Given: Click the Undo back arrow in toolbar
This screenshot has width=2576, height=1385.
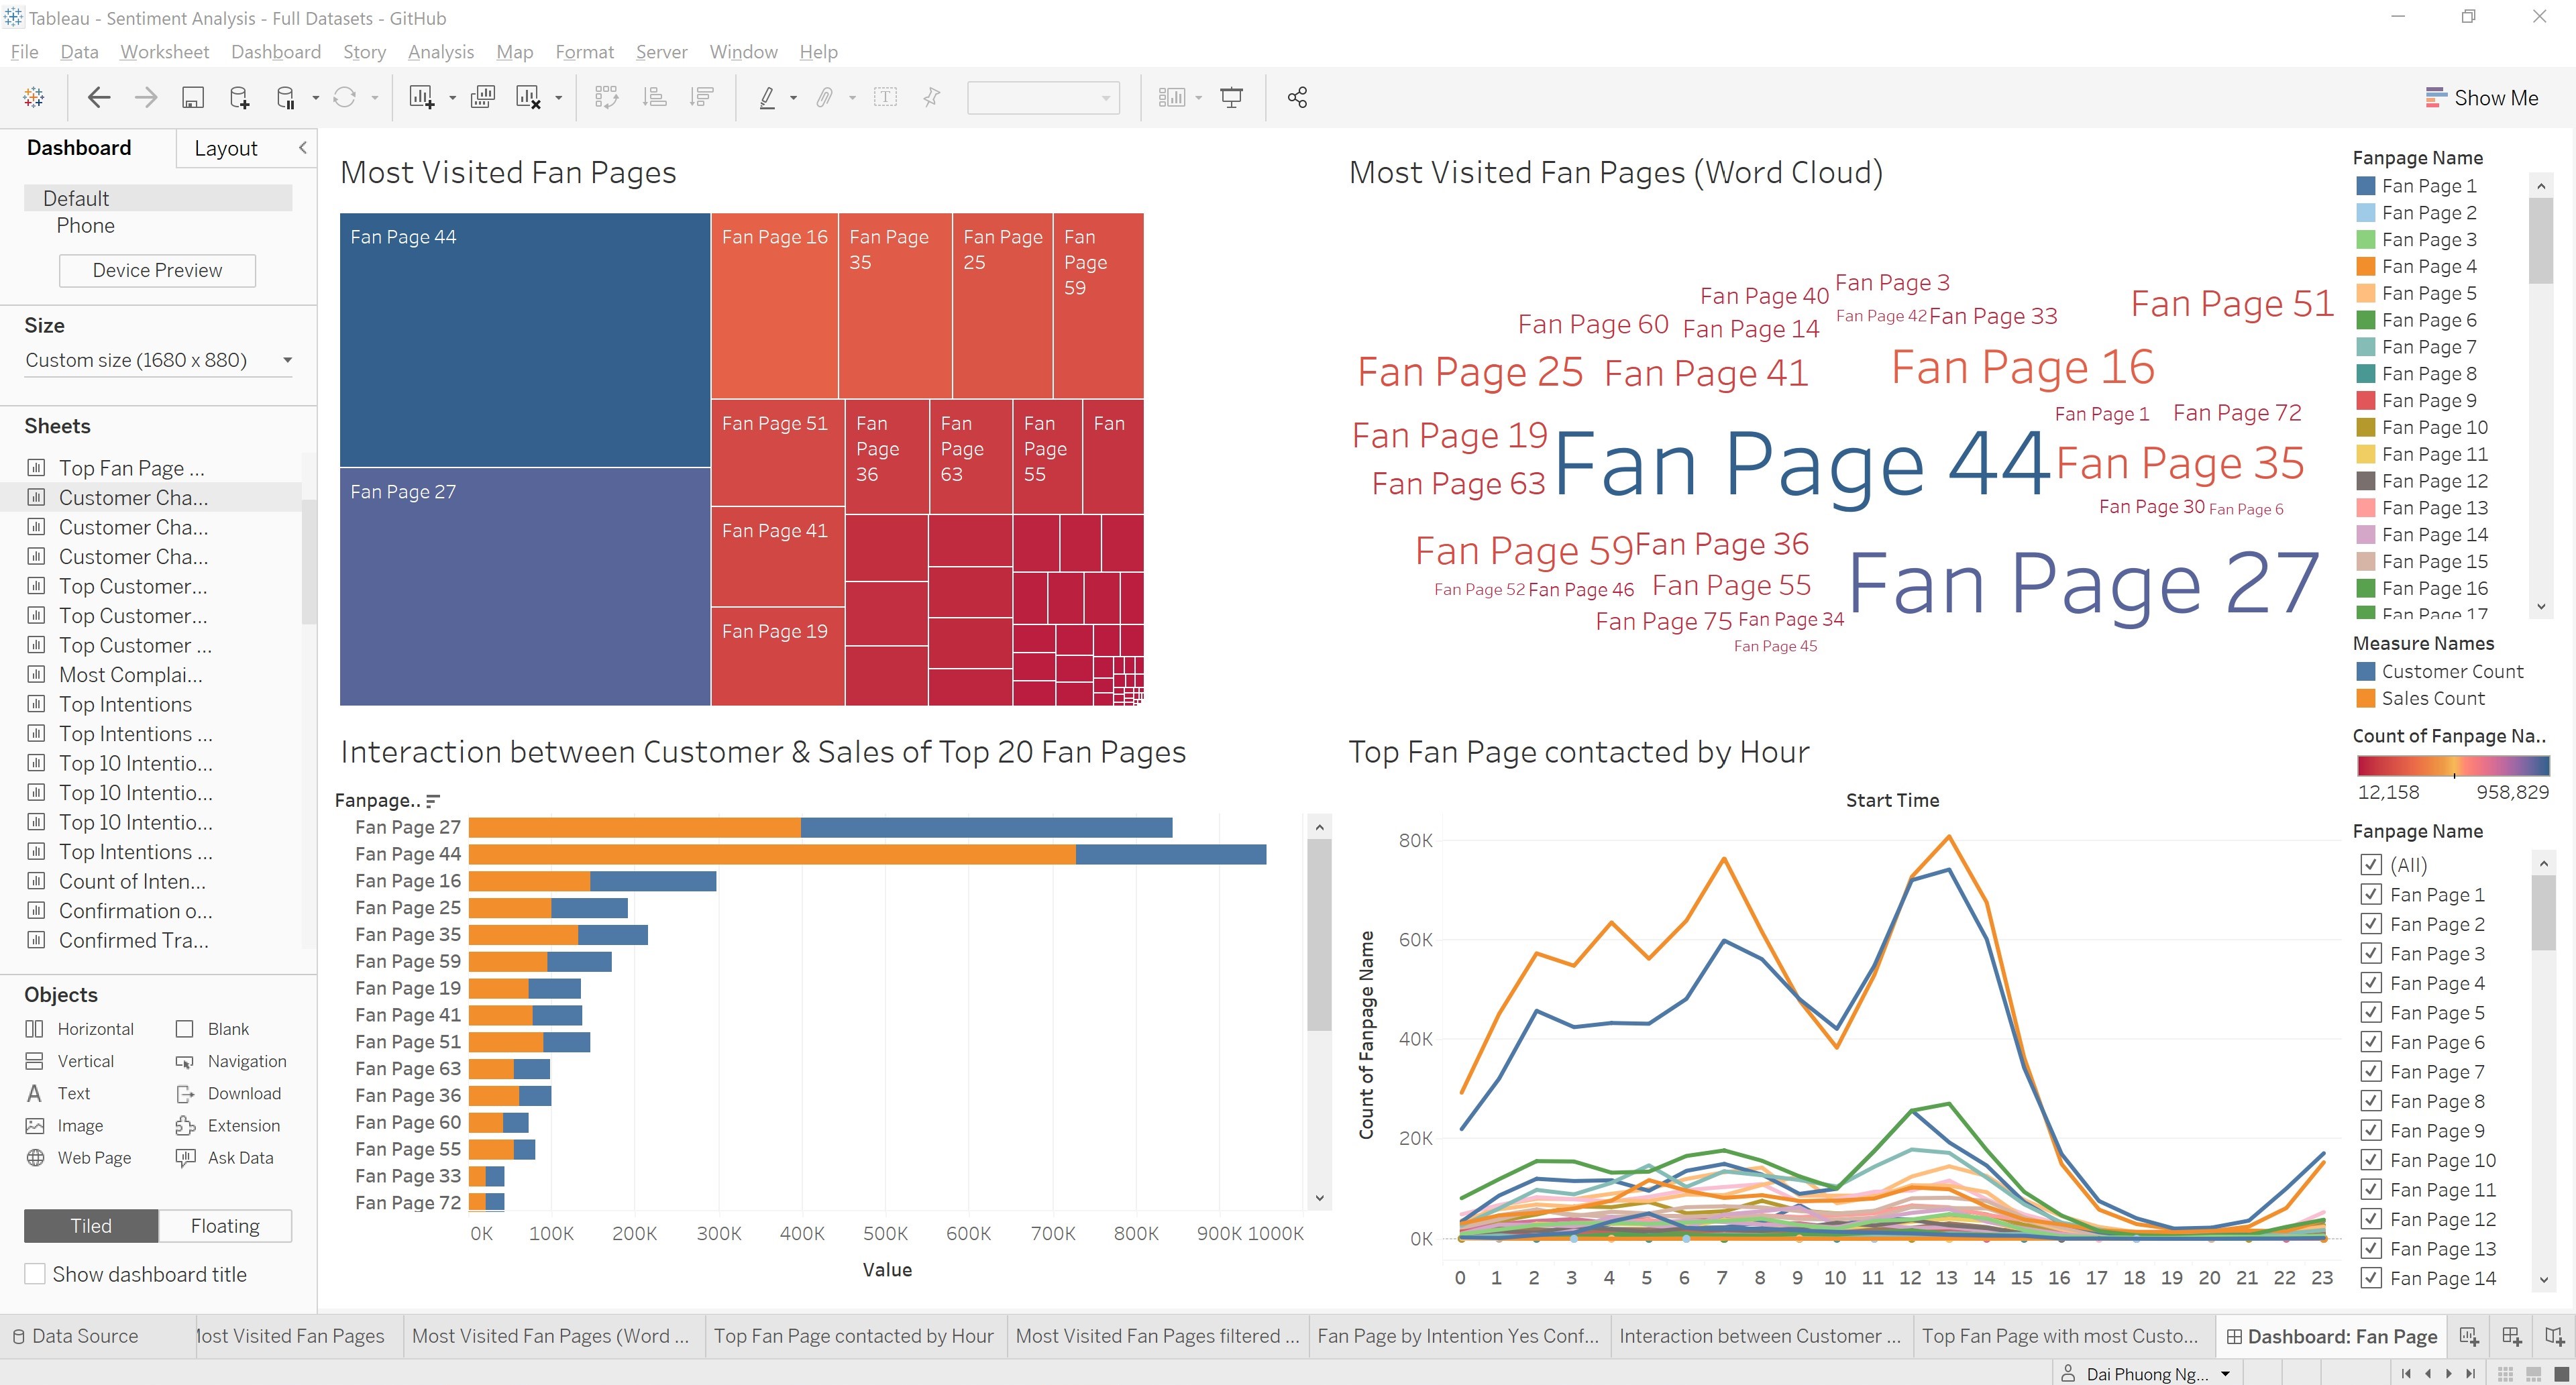Looking at the screenshot, I should [98, 97].
